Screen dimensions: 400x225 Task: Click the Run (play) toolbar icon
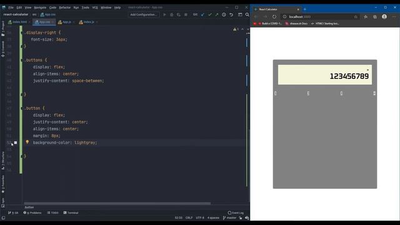164,14
